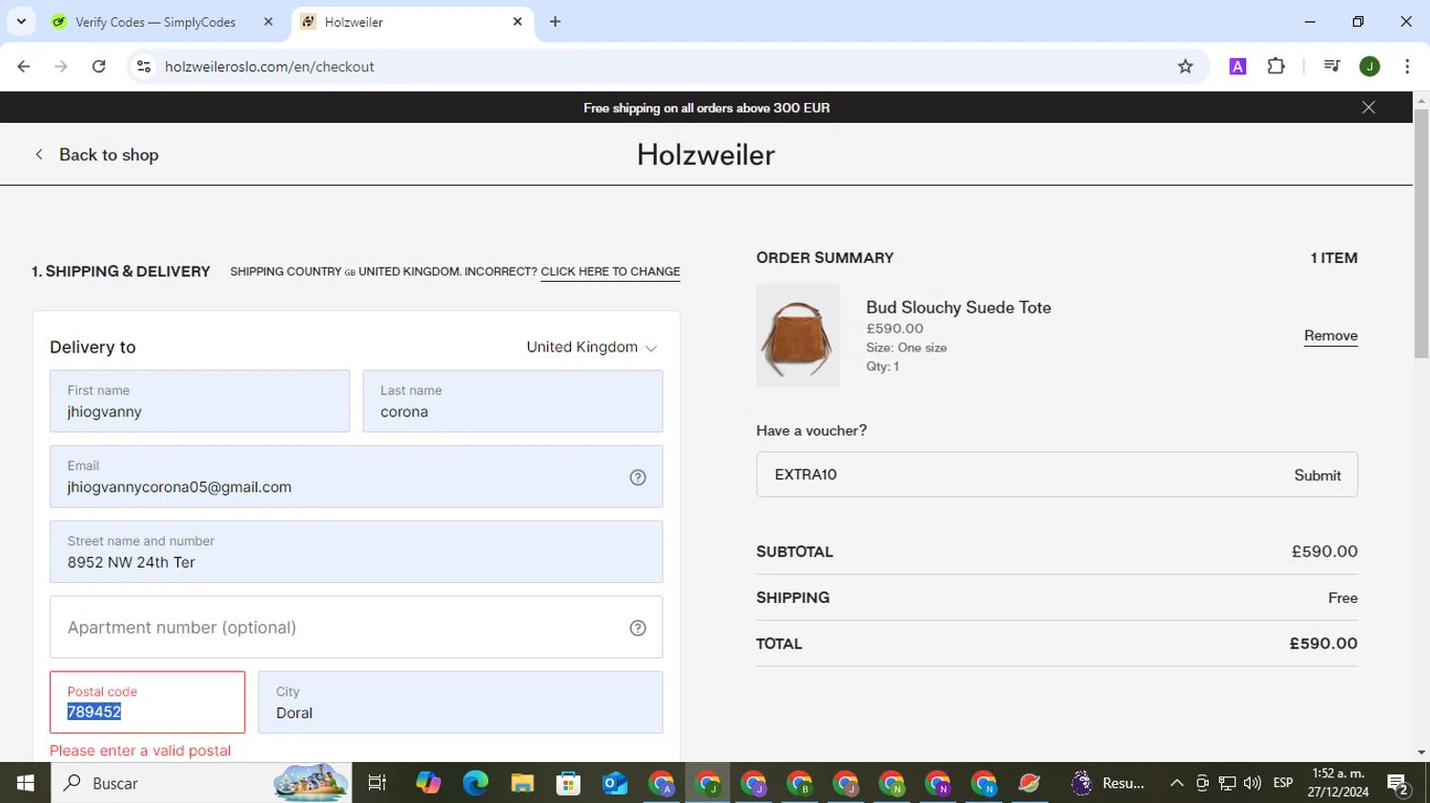Click the Email input field
Viewport: 1430px width, 803px height.
(356, 476)
